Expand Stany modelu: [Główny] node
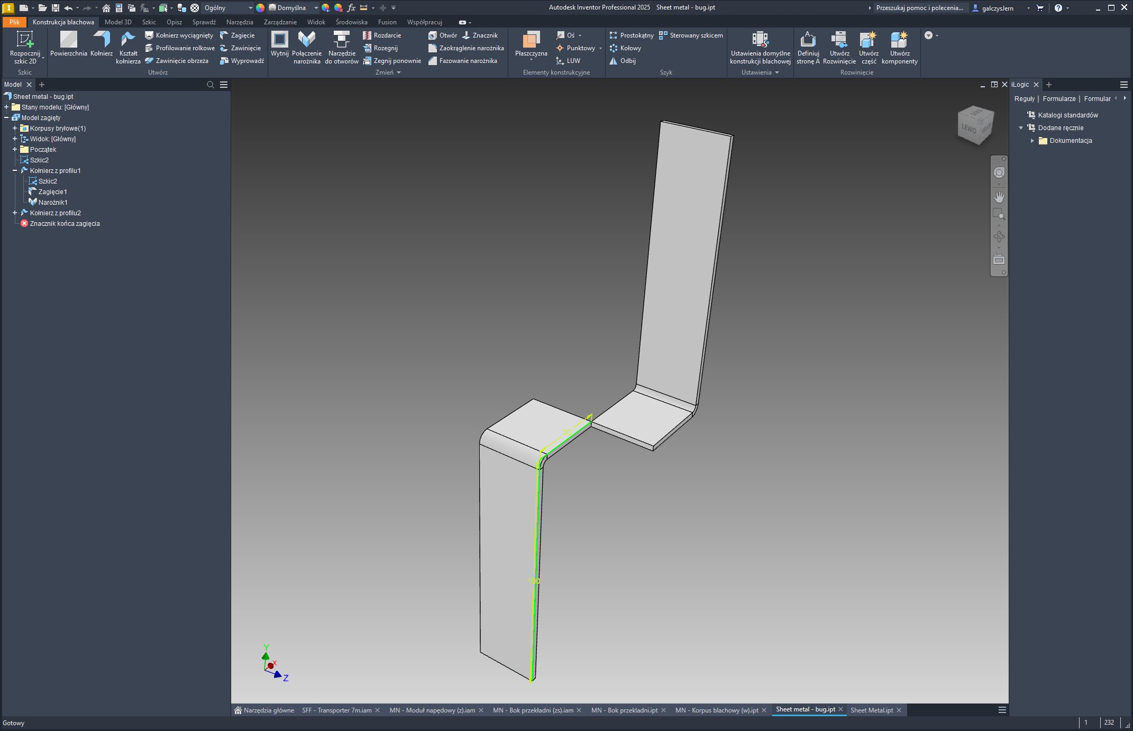 coord(6,107)
